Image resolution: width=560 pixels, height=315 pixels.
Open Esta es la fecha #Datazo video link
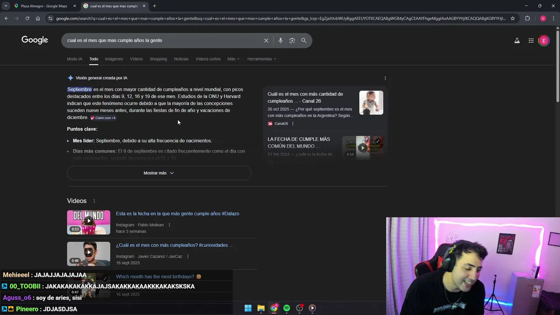point(178,213)
